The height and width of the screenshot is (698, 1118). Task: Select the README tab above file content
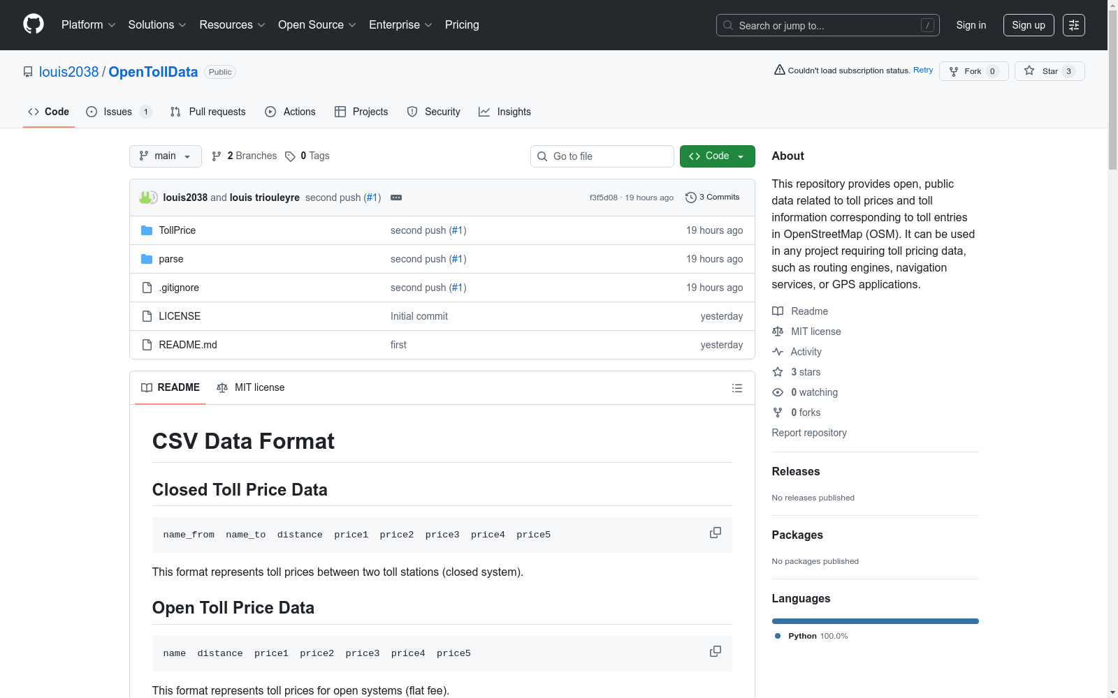(170, 387)
